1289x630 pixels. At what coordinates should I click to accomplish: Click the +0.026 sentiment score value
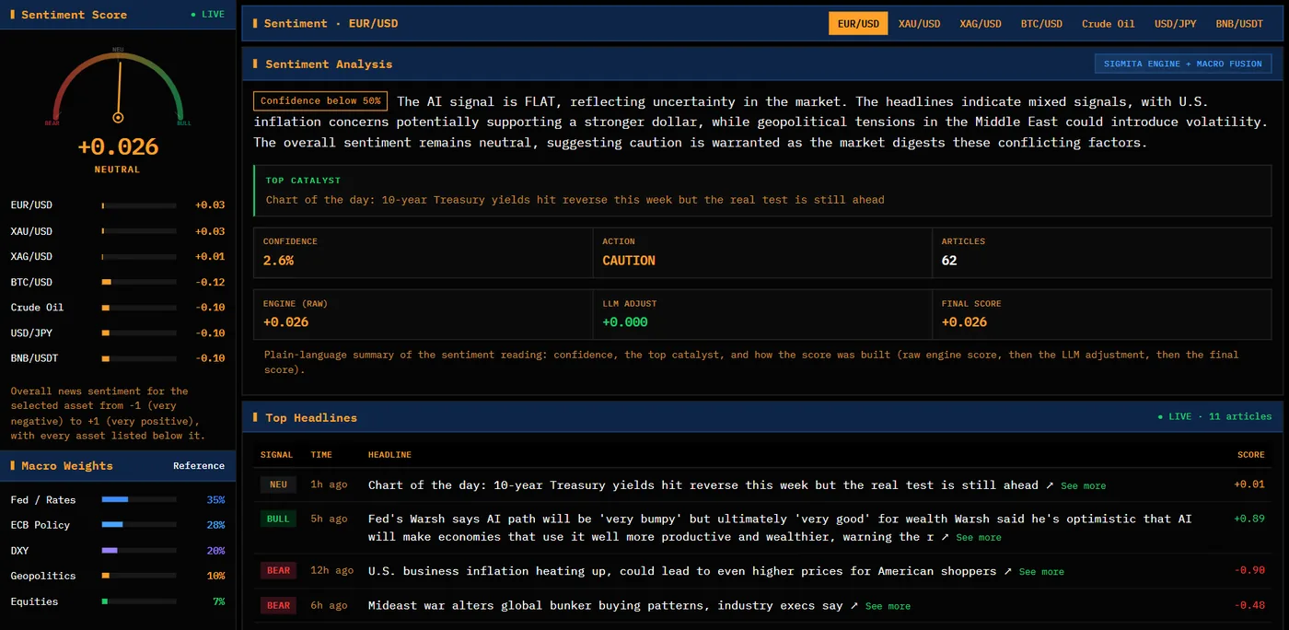(118, 146)
